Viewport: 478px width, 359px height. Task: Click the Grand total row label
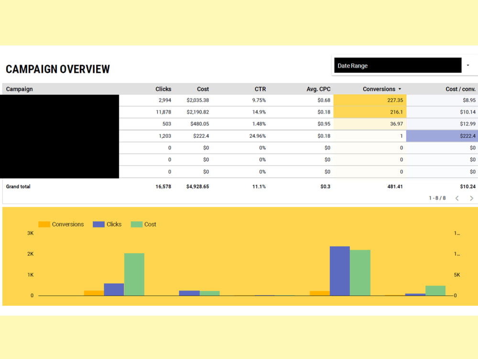pyautogui.click(x=18, y=187)
